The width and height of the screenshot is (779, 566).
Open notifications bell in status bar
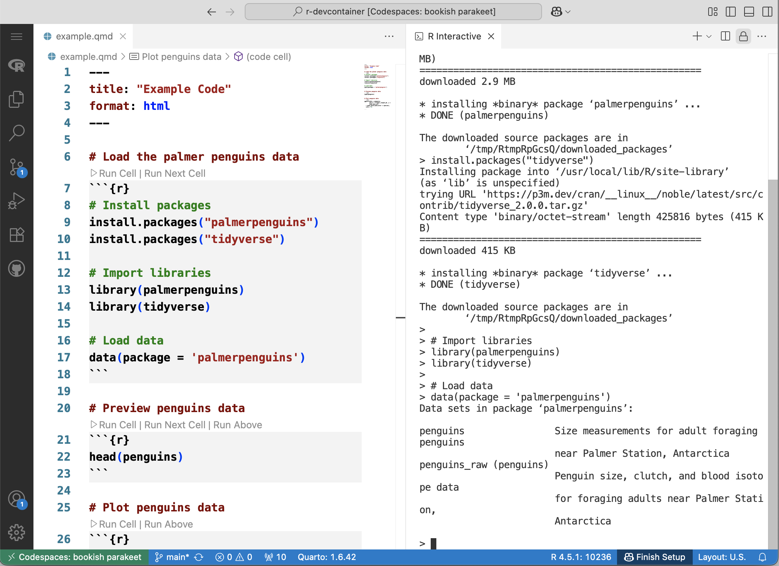tap(762, 557)
